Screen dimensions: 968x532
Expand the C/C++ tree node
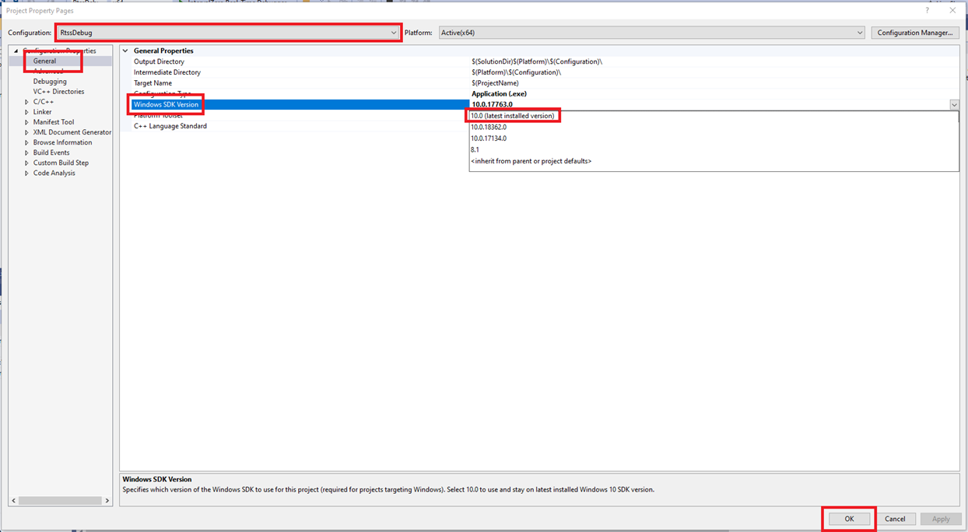(x=26, y=102)
